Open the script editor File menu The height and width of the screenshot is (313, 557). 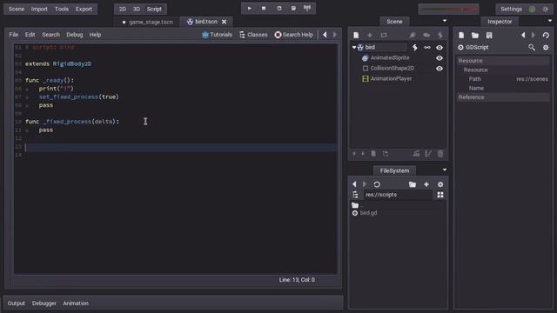(x=14, y=35)
